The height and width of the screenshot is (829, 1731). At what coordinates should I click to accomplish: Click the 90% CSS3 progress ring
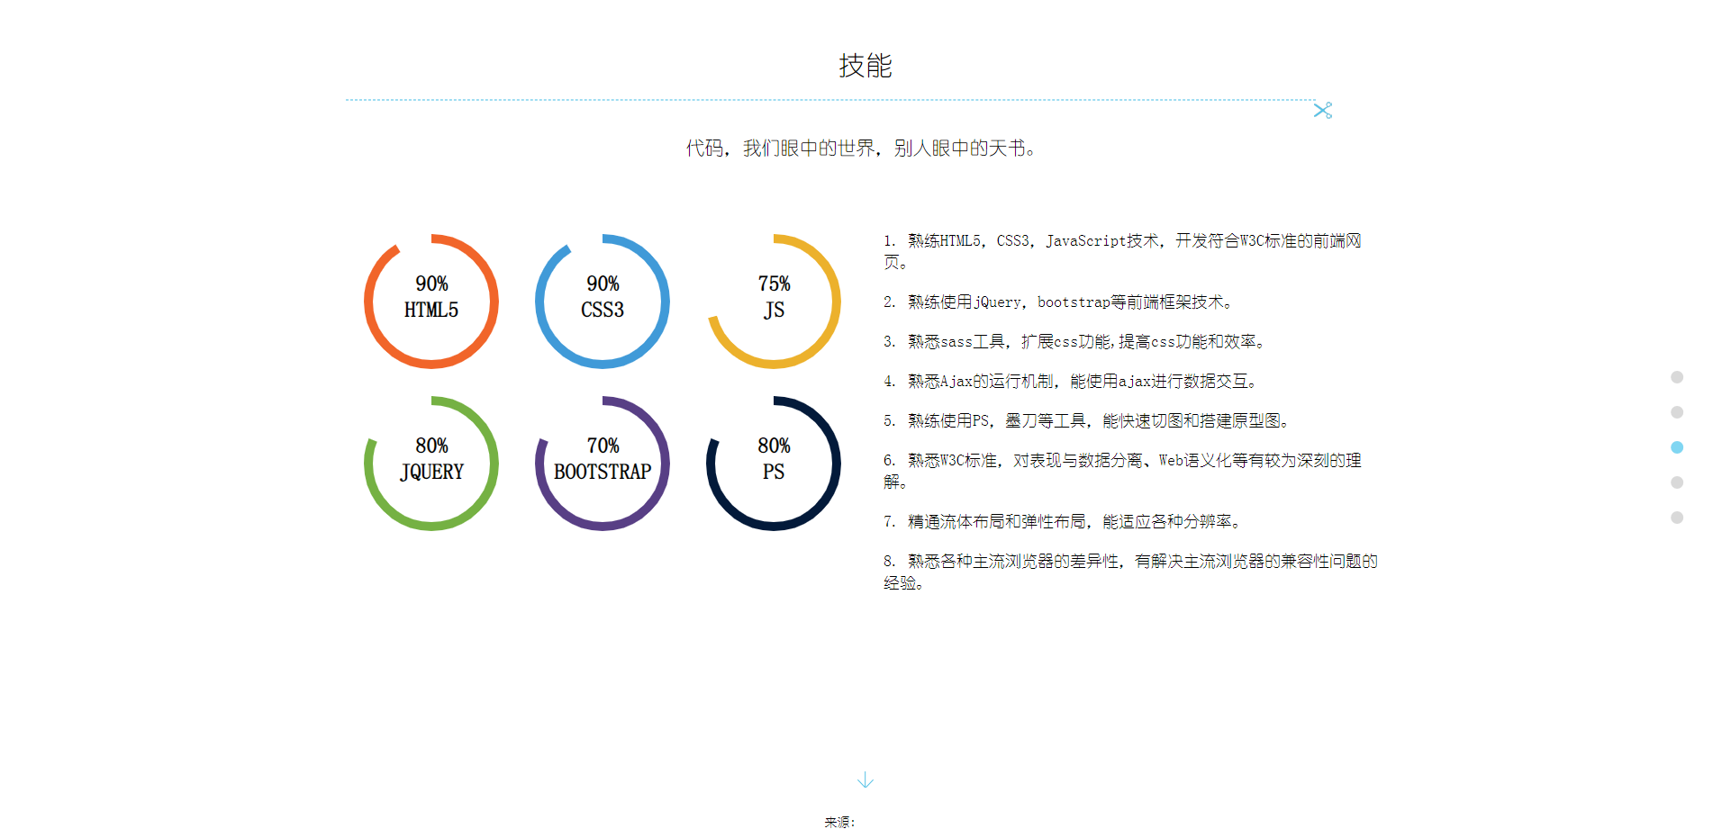tap(603, 302)
